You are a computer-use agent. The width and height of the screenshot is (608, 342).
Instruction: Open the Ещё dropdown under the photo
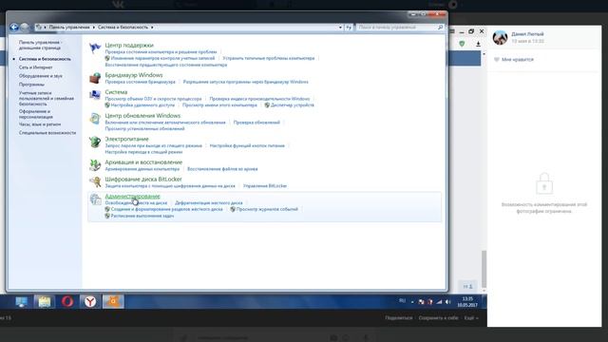click(471, 318)
